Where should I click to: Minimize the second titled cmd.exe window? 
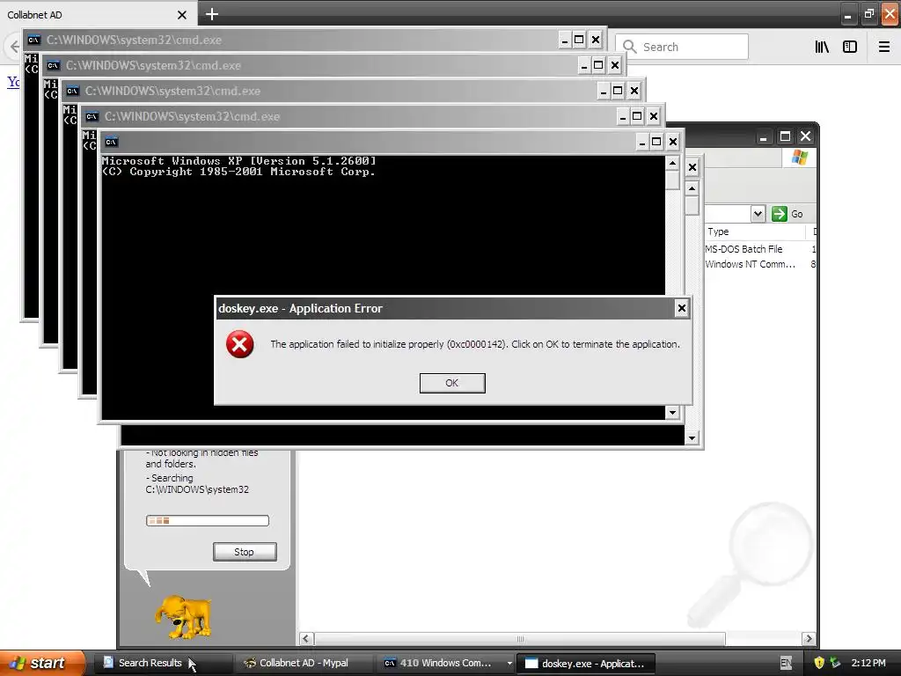(584, 65)
